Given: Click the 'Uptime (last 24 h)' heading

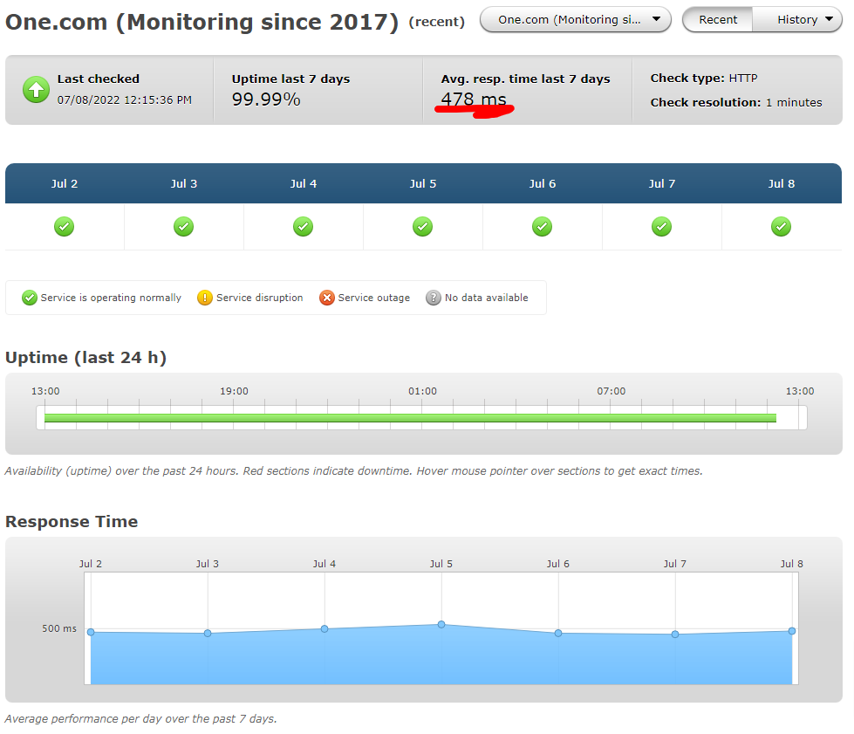Looking at the screenshot, I should [x=85, y=358].
